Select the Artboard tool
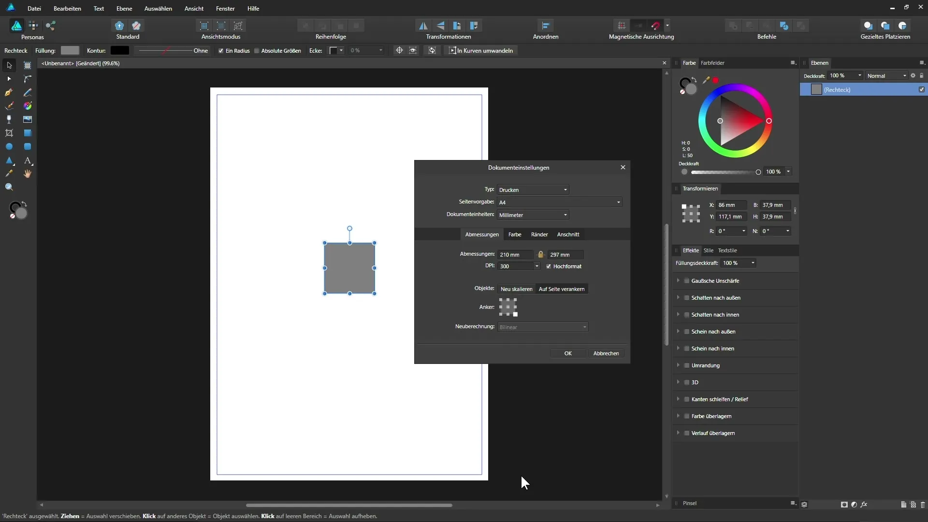This screenshot has width=928, height=522. pyautogui.click(x=28, y=65)
